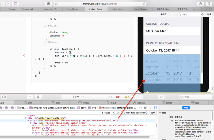Activate the element selection crosshair icon
Image resolution: width=214 pixels, height=140 pixels.
[x=161, y=97]
